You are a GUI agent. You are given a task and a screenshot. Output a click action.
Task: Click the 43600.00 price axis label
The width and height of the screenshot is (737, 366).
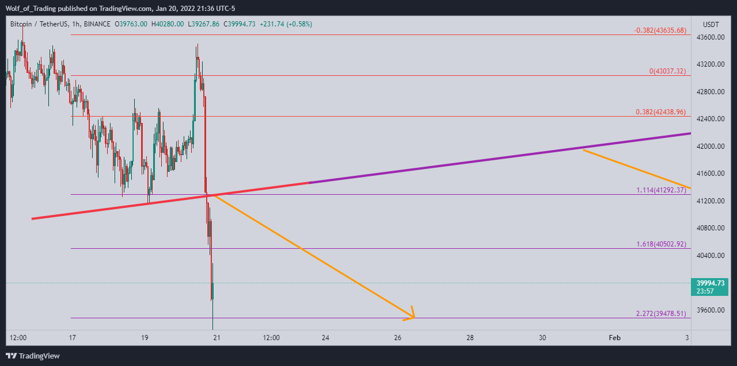[x=710, y=37]
